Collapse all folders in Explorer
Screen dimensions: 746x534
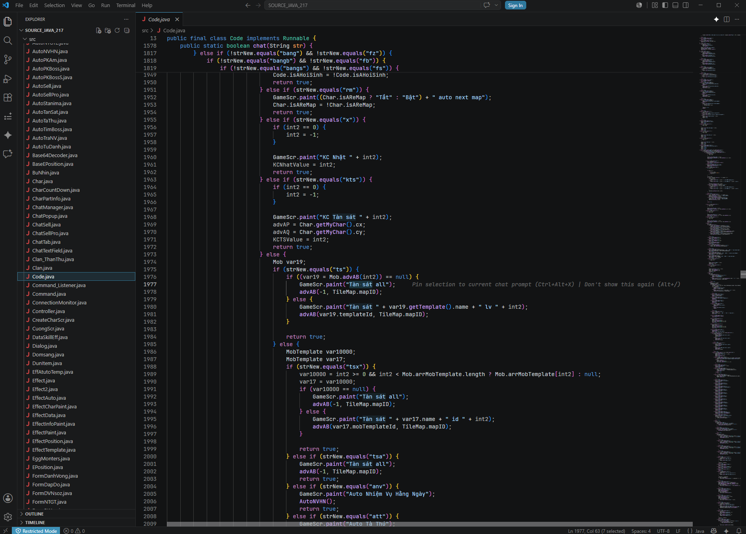(127, 30)
